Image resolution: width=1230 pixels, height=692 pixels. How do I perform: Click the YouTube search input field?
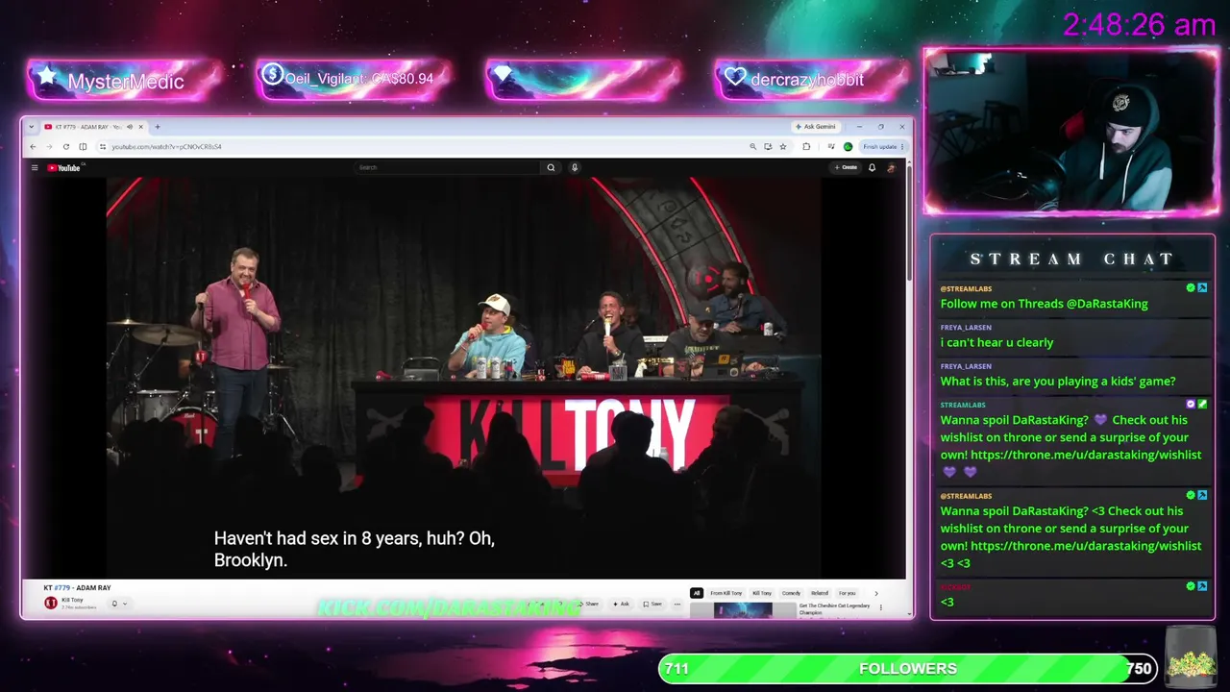click(x=447, y=167)
